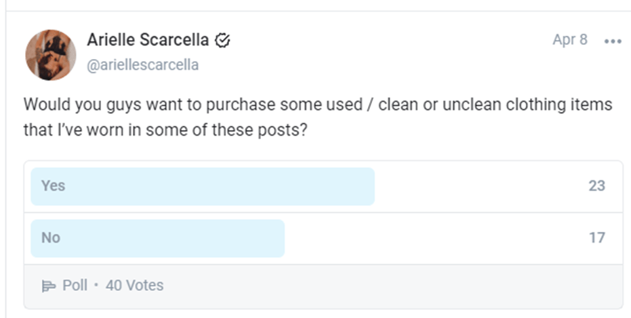This screenshot has height=318, width=631.
Task: Click the "40 Votes" total text
Action: tap(134, 285)
